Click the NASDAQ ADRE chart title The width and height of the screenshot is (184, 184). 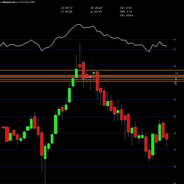click(x=27, y=2)
